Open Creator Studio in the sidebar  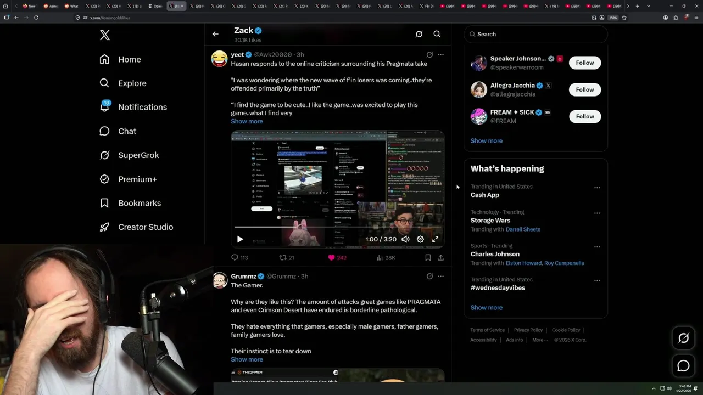point(137,227)
